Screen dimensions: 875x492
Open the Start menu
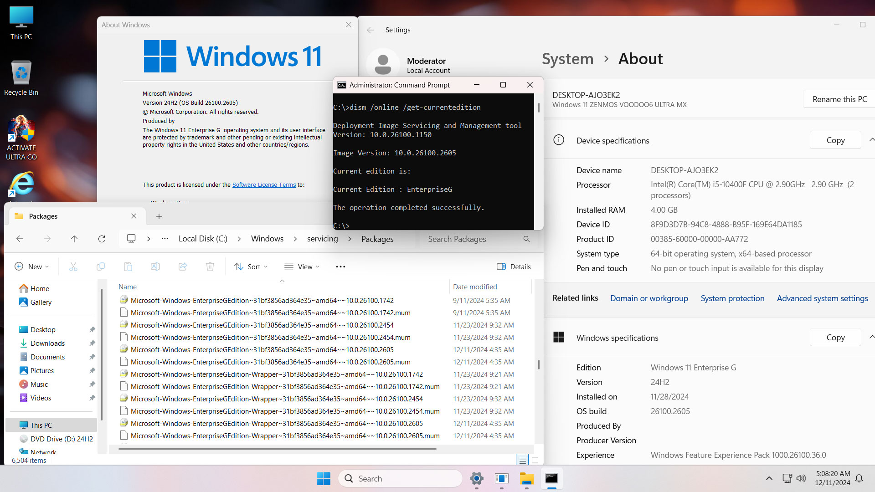point(324,478)
